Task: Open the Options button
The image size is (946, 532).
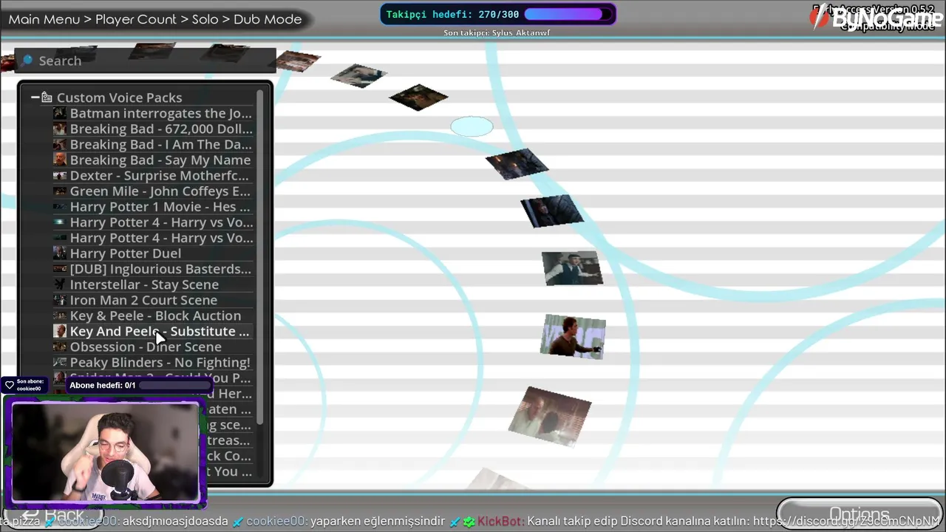Action: pyautogui.click(x=859, y=514)
